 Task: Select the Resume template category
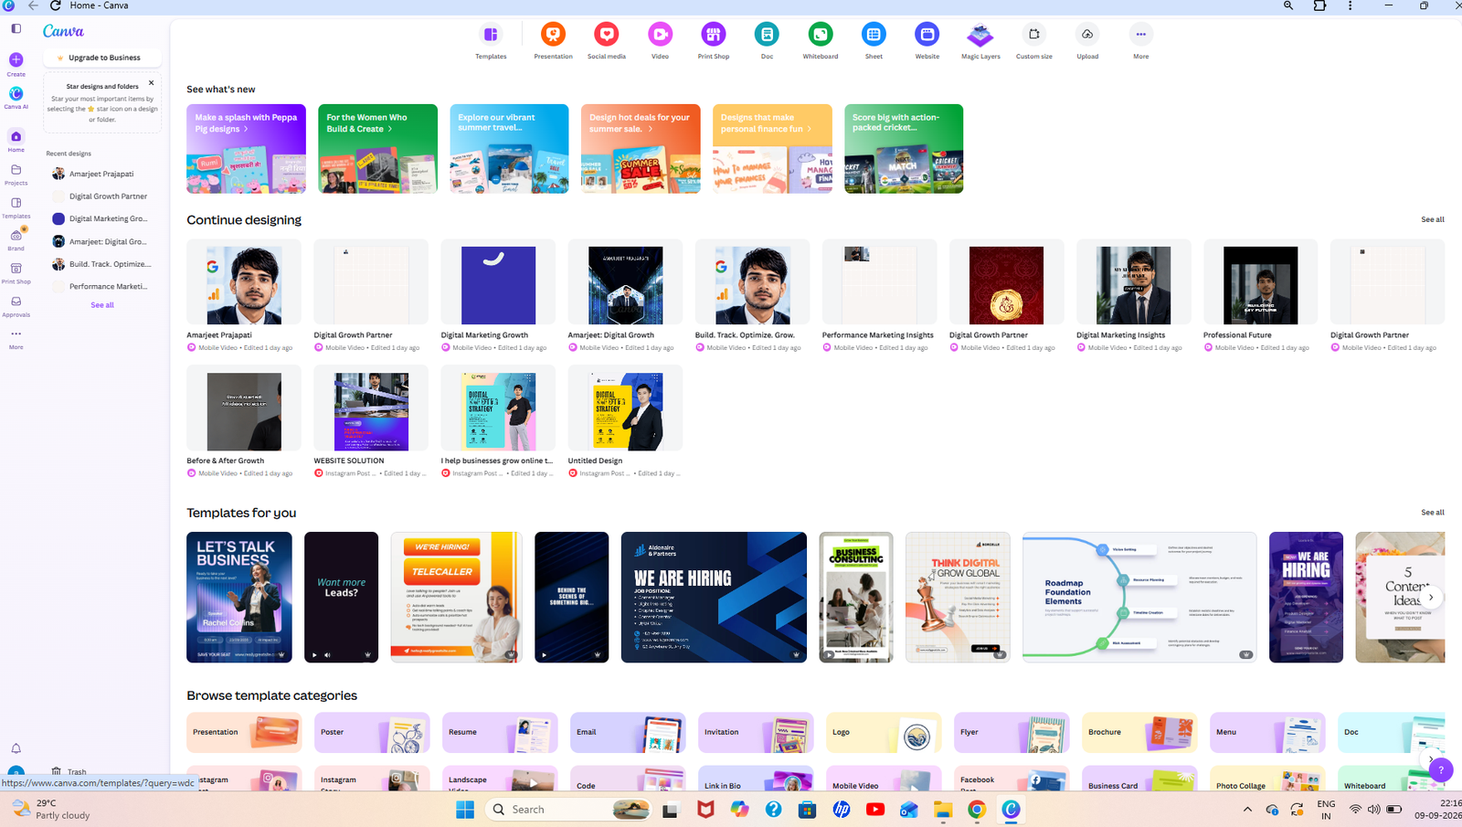point(500,732)
